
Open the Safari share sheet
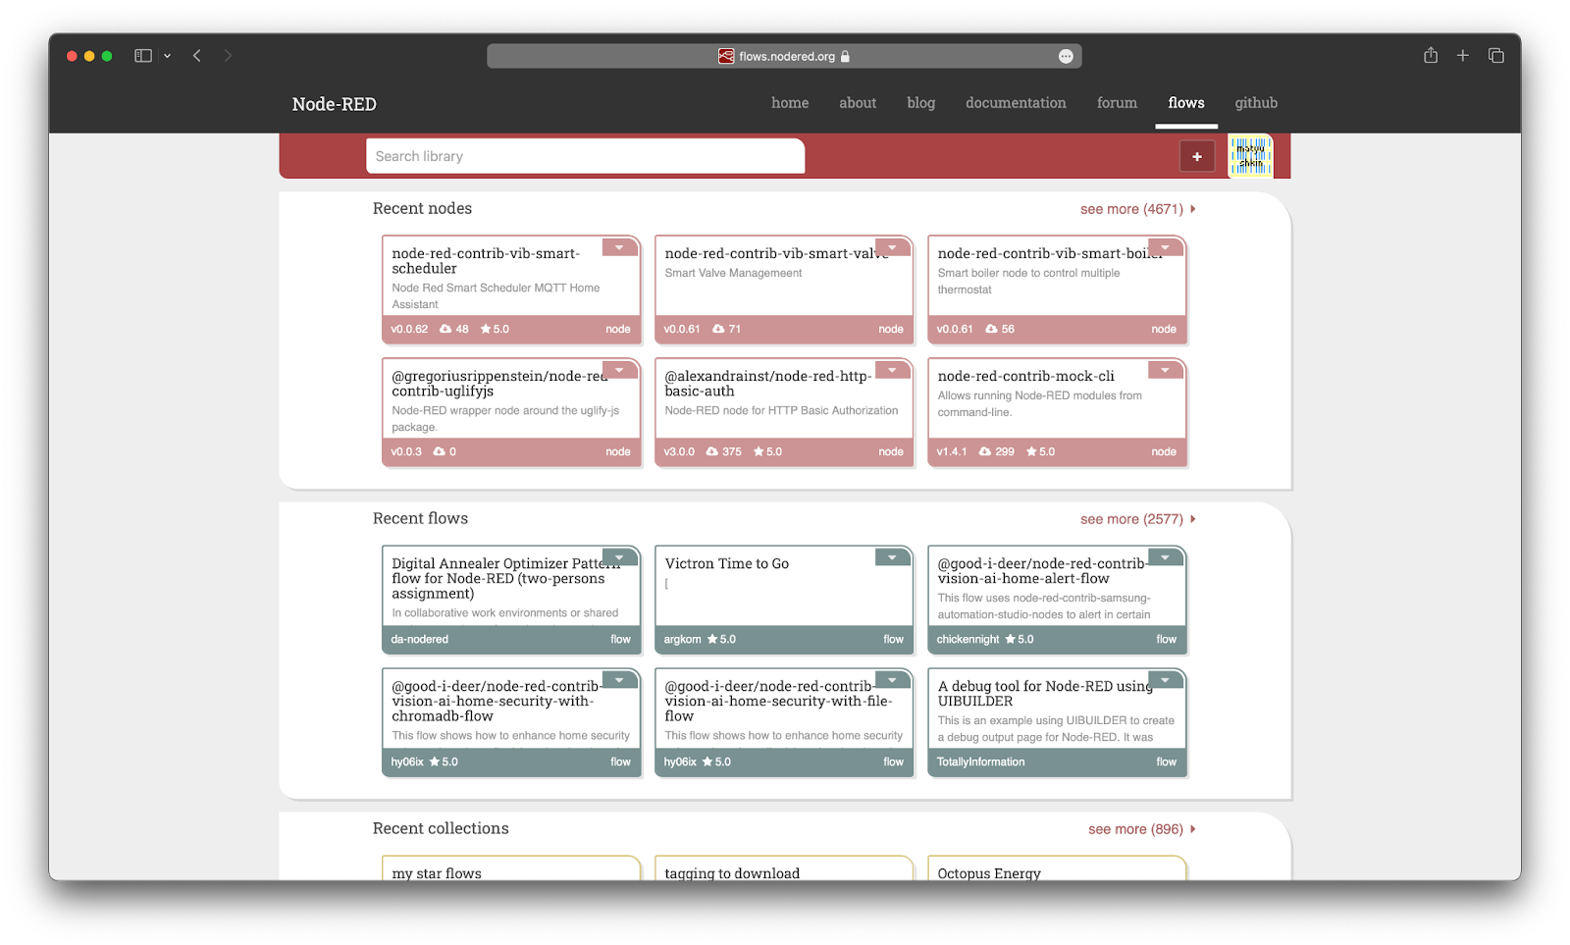(x=1431, y=55)
